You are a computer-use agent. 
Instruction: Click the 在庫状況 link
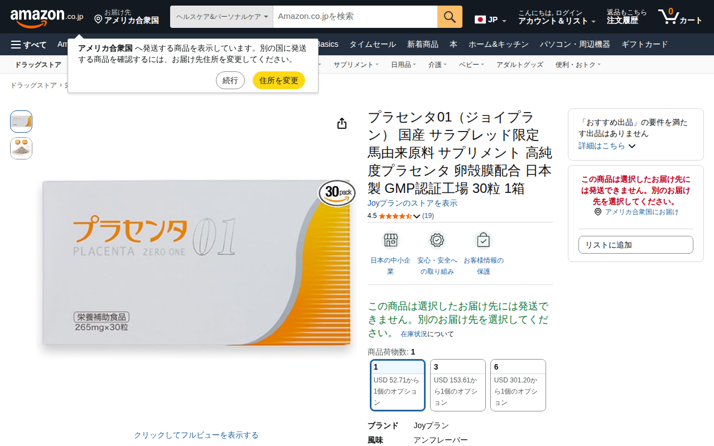(x=414, y=334)
